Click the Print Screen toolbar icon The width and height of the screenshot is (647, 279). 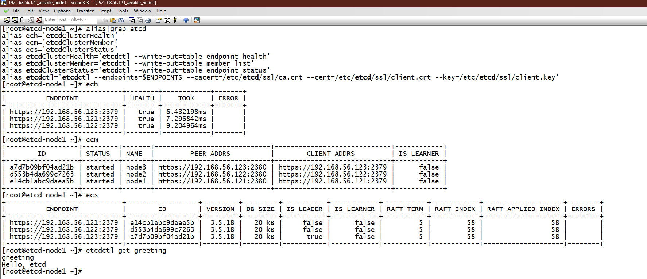pyautogui.click(x=132, y=20)
